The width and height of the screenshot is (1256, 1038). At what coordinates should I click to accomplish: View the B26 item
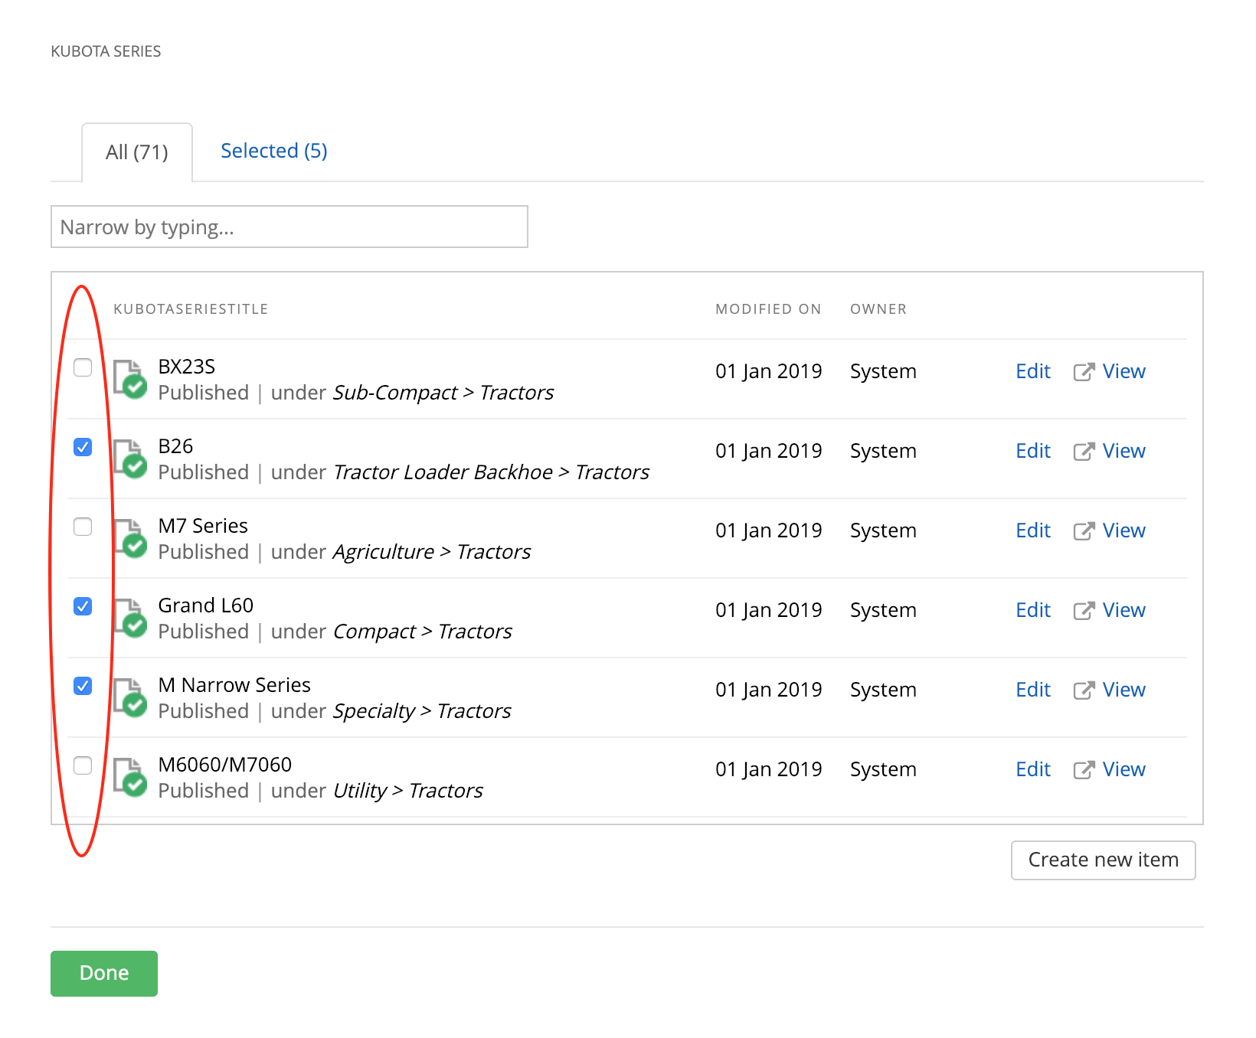pyautogui.click(x=1124, y=451)
